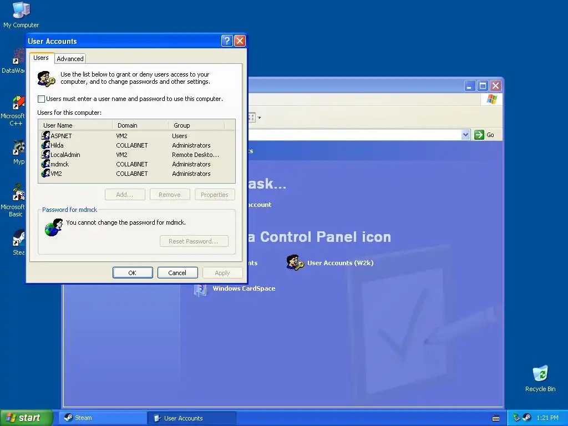Select Administrators group cell in VM2 row
This screenshot has width=568, height=426.
click(x=191, y=174)
